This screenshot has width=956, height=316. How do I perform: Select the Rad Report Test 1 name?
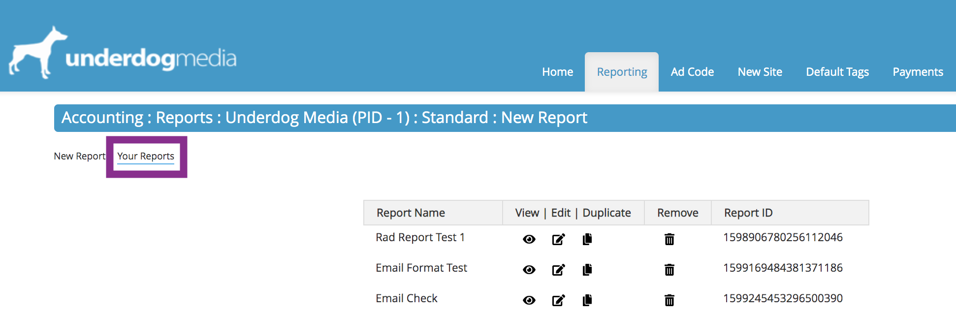click(420, 237)
